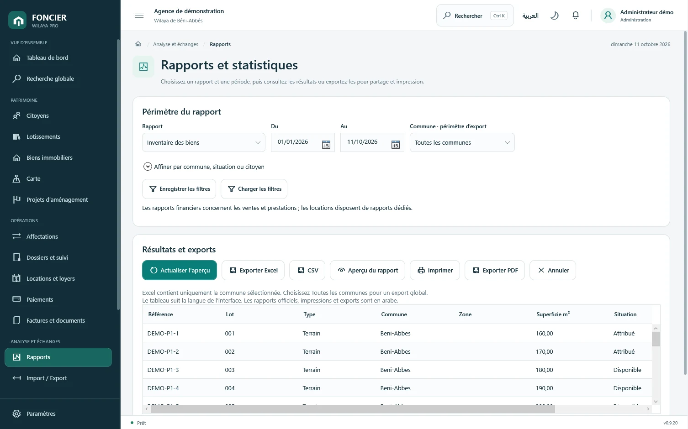The image size is (688, 429).
Task: Click the table's horizontal scrollbar
Action: (353, 409)
